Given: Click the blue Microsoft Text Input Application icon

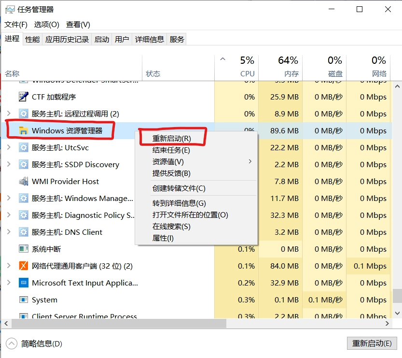Looking at the screenshot, I should point(24,283).
